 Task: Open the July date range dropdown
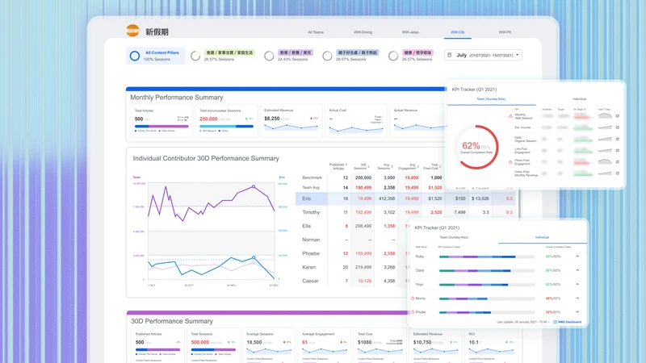tap(483, 55)
